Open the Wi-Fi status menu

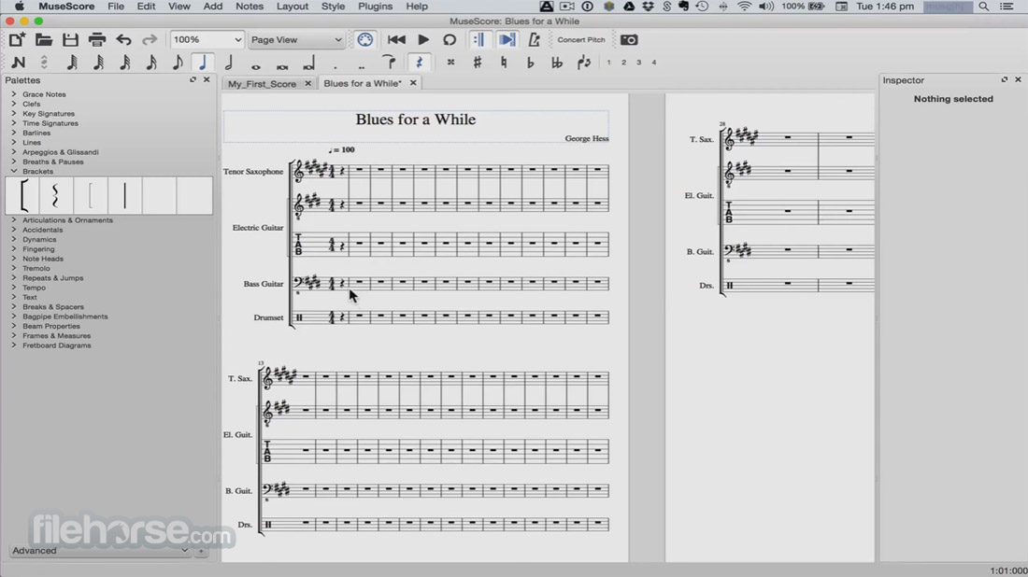(x=744, y=7)
